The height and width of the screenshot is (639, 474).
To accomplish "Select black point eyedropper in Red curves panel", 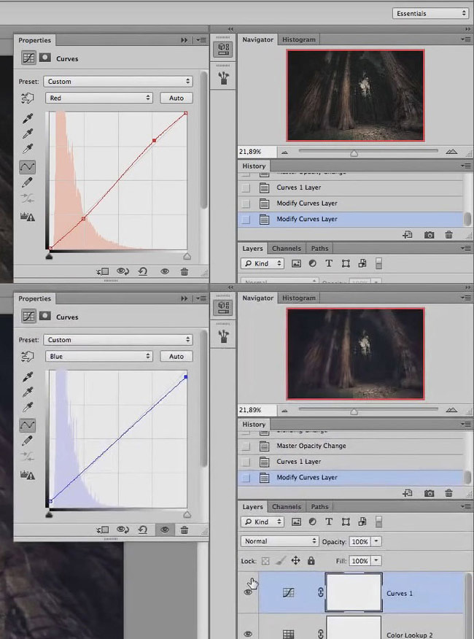I will pyautogui.click(x=28, y=118).
